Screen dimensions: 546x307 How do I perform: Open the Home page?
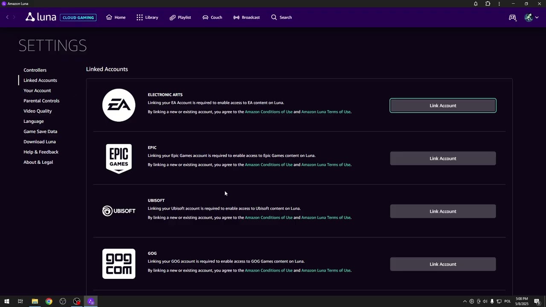click(116, 17)
